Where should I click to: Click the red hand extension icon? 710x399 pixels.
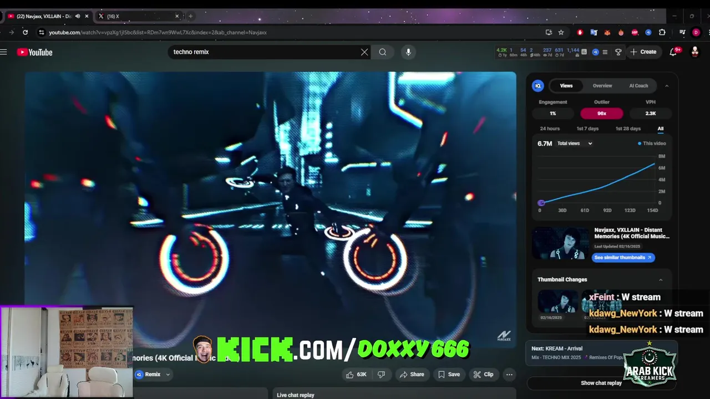pyautogui.click(x=580, y=32)
